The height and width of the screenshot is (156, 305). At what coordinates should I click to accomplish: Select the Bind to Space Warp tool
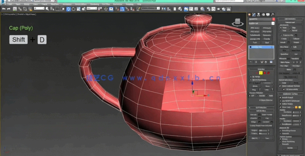(30, 9)
